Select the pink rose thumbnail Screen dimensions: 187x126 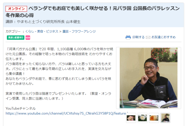[131, 118]
